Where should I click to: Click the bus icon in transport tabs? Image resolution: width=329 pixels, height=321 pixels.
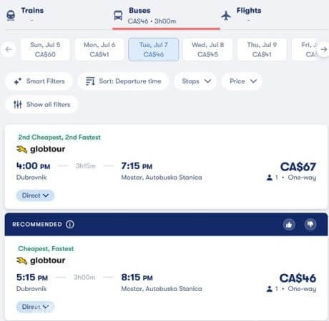[118, 16]
